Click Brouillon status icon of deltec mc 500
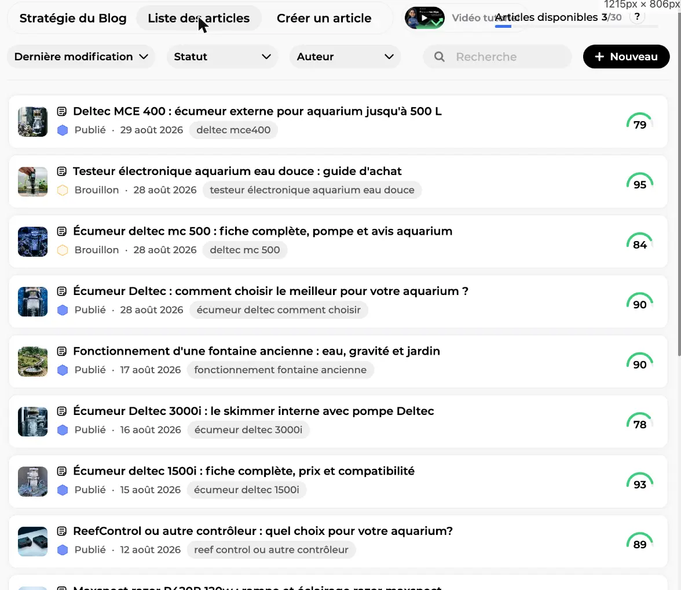Screen dimensions: 681x590 [63, 250]
